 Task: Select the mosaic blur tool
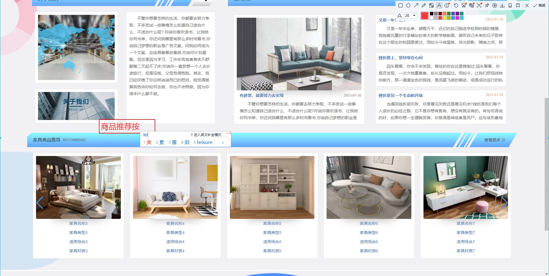431,5
